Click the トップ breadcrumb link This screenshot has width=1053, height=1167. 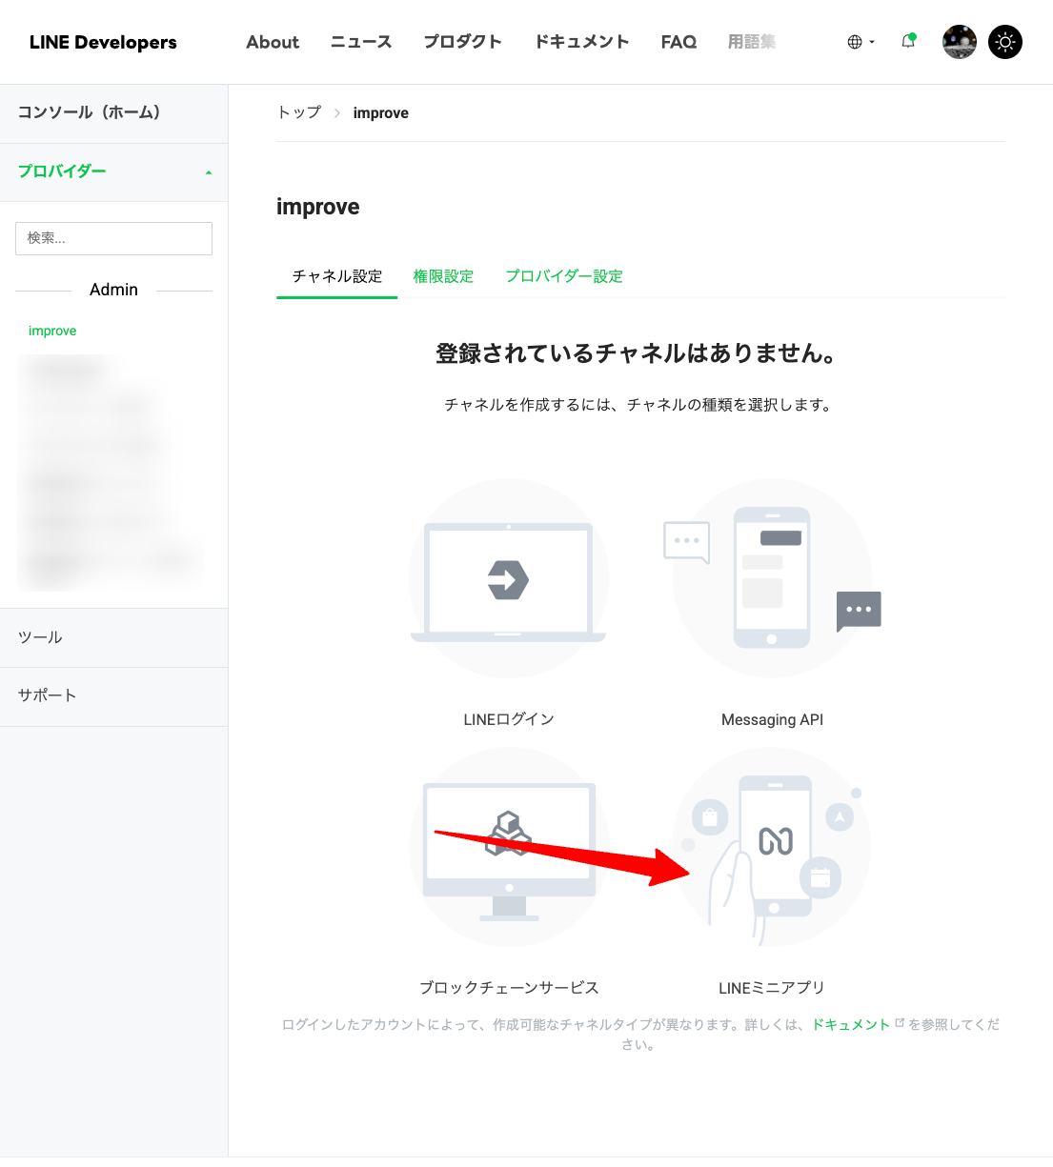tap(299, 112)
